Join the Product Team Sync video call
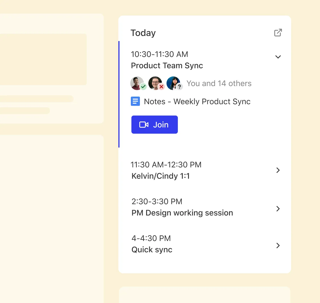 click(x=155, y=125)
